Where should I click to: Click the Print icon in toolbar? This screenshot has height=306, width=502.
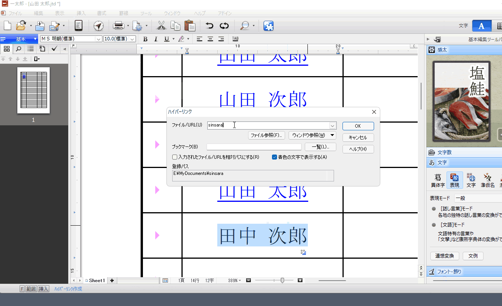pos(118,26)
